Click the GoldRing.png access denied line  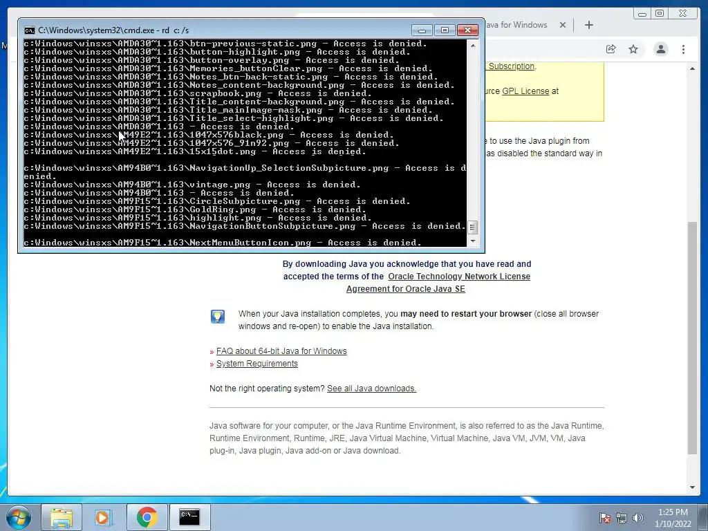(195, 209)
